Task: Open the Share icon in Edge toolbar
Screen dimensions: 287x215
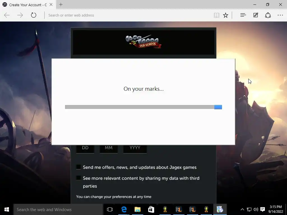Action: tap(268, 15)
